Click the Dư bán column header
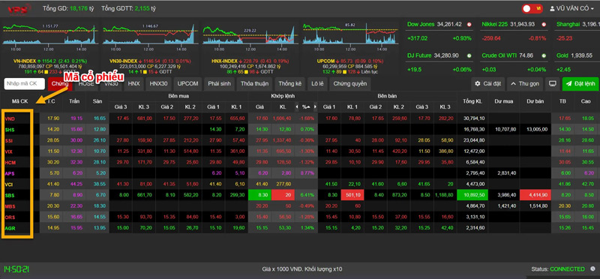Screen dimensions: 600x279 click(x=535, y=101)
